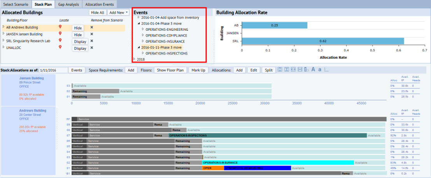Expand OPERATIONS-INSURANCE event node
Screen dimensions: 431x178
(143, 41)
